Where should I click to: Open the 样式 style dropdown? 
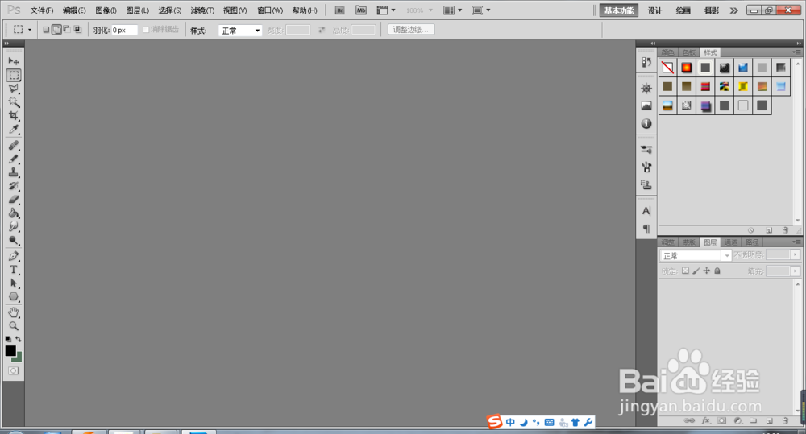(240, 31)
